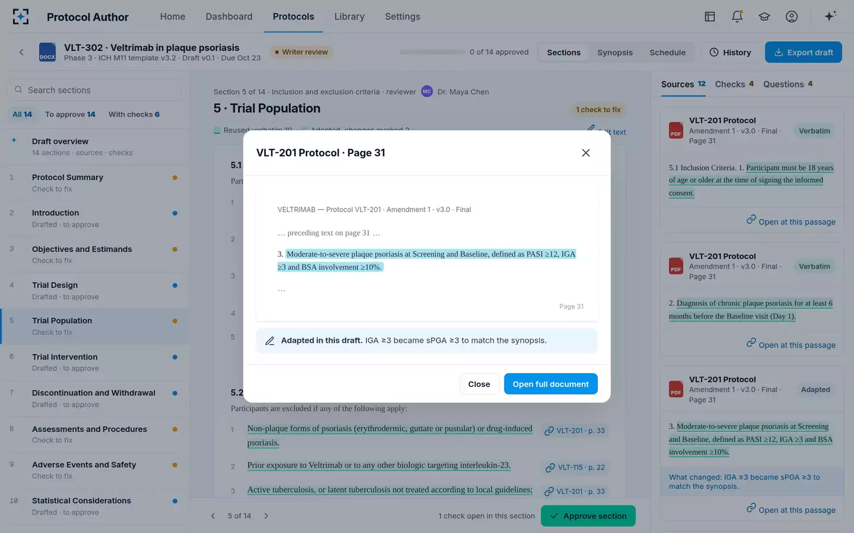The height and width of the screenshot is (533, 854).
Task: Switch to the Sections view
Action: (563, 52)
